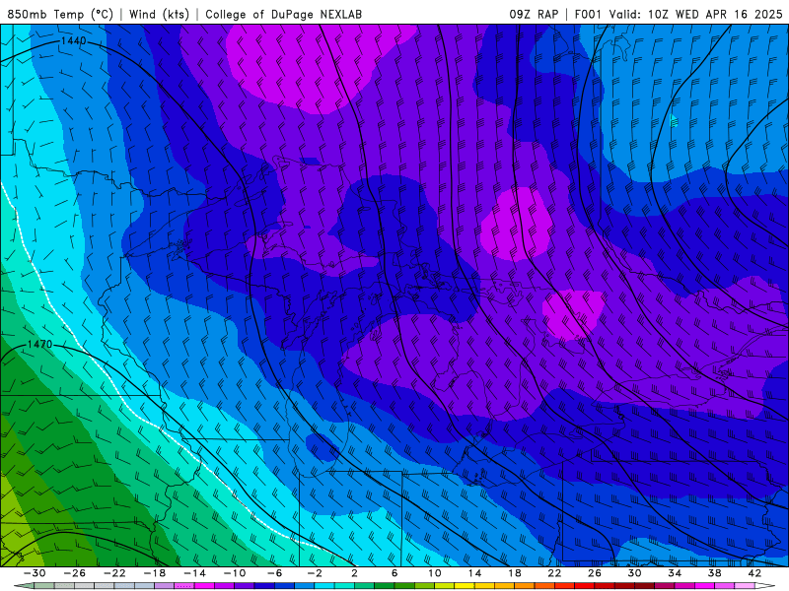This screenshot has width=789, height=591.
Task: Click the 10 color bar tick label
Action: point(435,573)
